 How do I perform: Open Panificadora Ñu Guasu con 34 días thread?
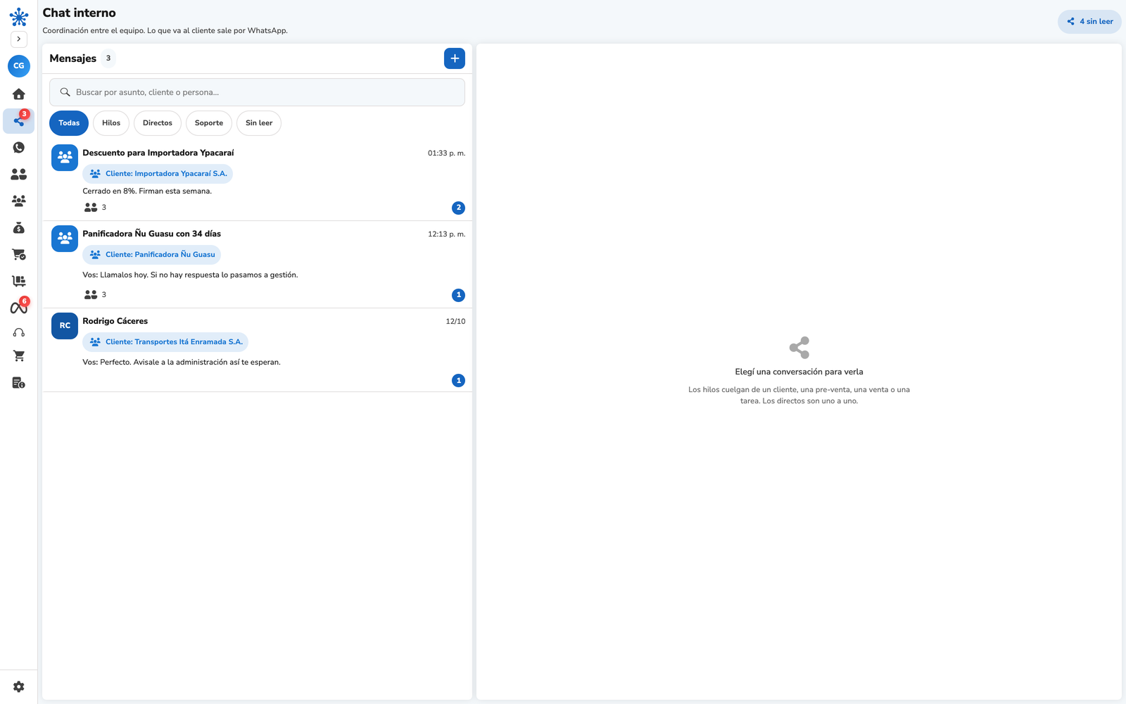[257, 265]
